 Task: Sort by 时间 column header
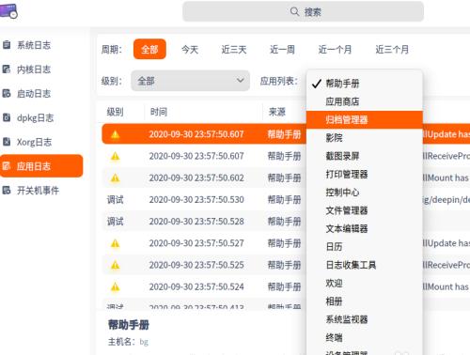click(159, 112)
